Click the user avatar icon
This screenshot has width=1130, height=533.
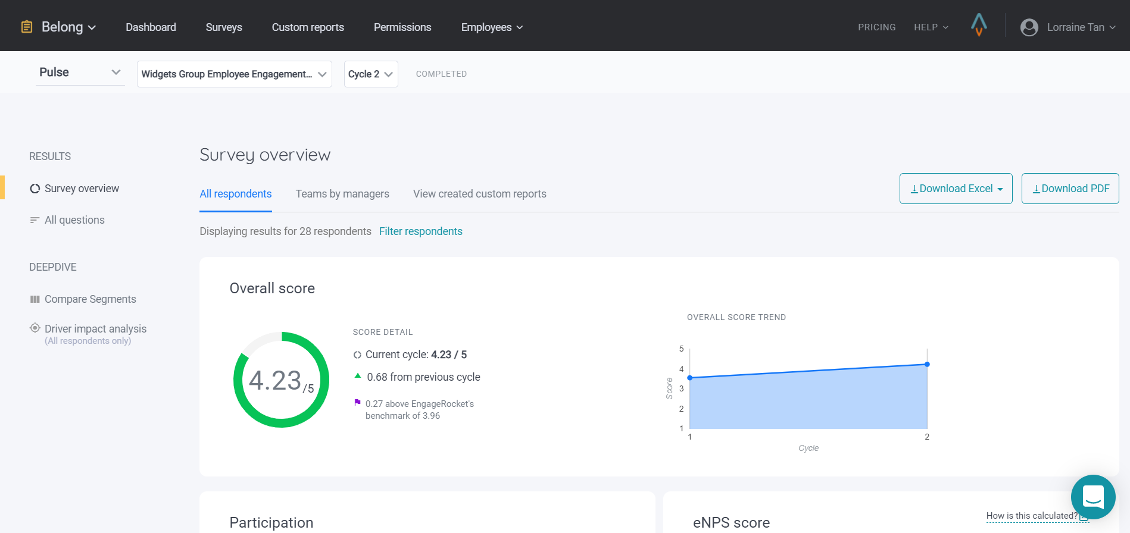pyautogui.click(x=1029, y=27)
